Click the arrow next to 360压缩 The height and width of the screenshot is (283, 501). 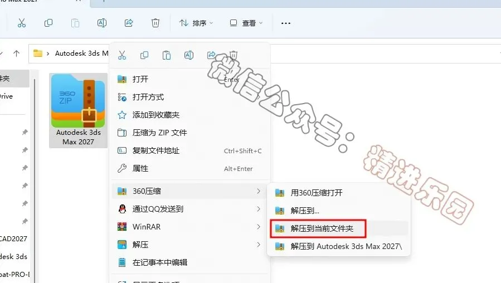coord(258,191)
